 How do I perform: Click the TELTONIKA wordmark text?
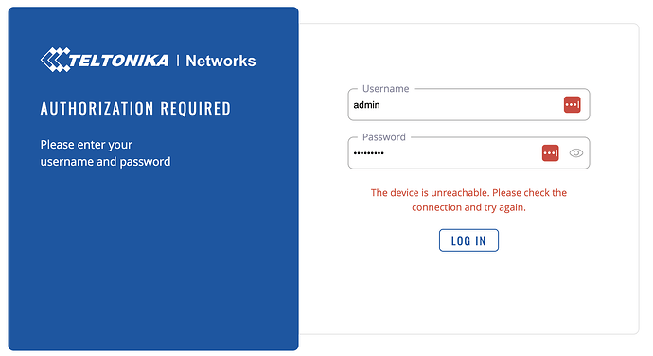pyautogui.click(x=118, y=61)
